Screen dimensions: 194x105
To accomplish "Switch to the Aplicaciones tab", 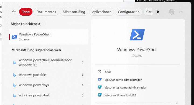I will (x=102, y=12).
